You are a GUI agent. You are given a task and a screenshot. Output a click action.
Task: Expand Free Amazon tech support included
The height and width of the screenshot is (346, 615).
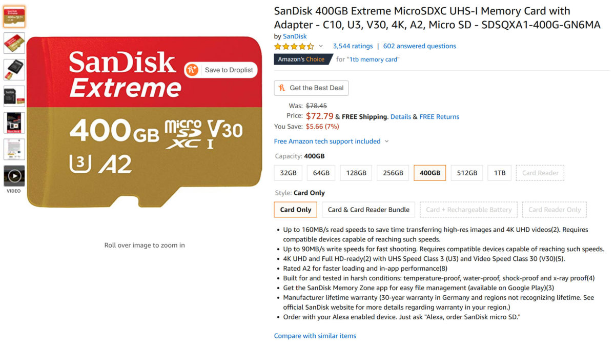click(x=386, y=141)
